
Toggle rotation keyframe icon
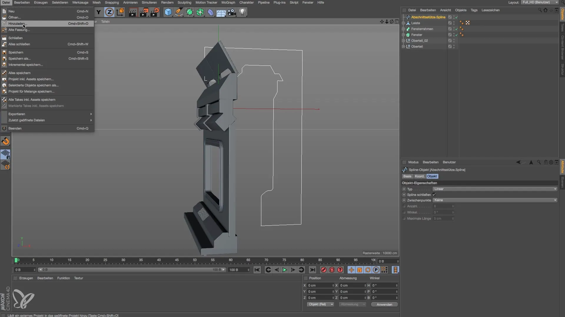[368, 270]
